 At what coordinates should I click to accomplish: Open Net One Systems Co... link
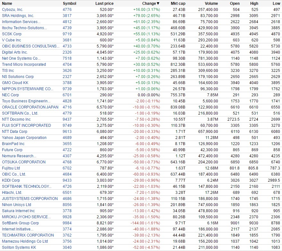click(x=21, y=58)
